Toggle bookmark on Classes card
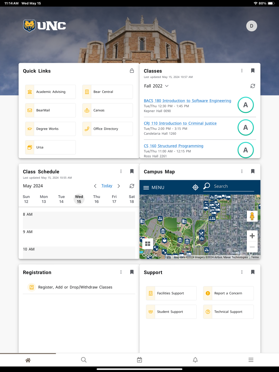 tap(253, 71)
